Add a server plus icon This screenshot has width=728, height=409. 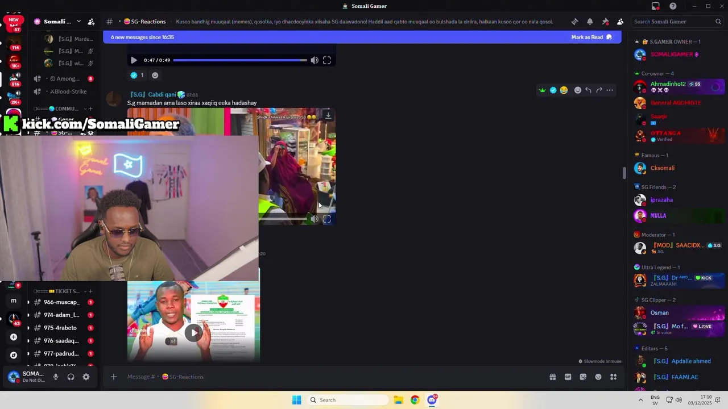(14, 337)
